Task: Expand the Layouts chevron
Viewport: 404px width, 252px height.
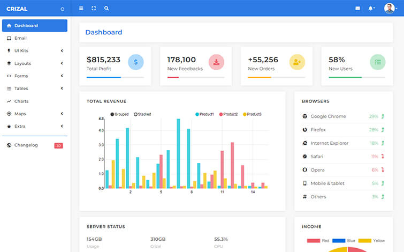Action: 62,63
